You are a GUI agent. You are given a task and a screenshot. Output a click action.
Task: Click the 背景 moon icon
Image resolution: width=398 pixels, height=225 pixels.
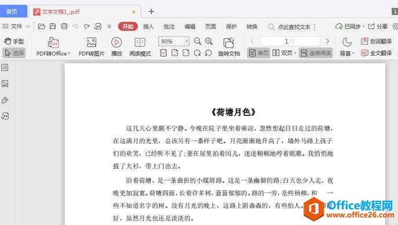click(x=346, y=42)
